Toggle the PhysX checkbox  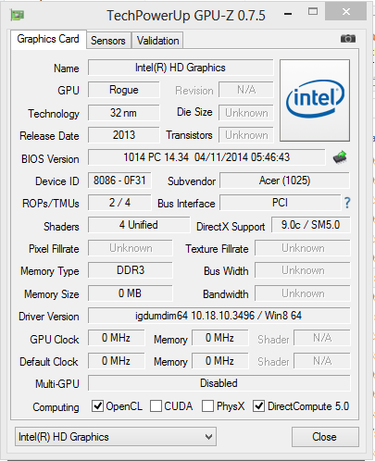(x=207, y=406)
